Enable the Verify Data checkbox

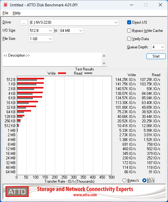point(129,39)
